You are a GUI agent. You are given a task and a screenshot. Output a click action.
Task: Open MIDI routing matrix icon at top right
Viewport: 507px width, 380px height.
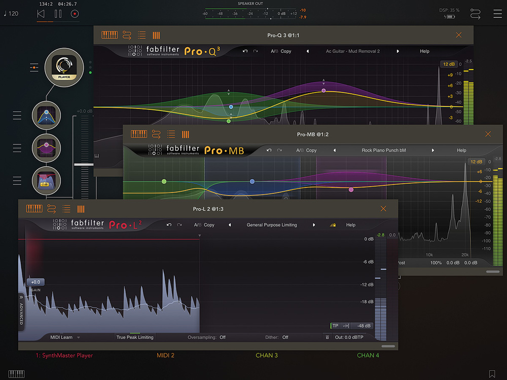pyautogui.click(x=475, y=14)
